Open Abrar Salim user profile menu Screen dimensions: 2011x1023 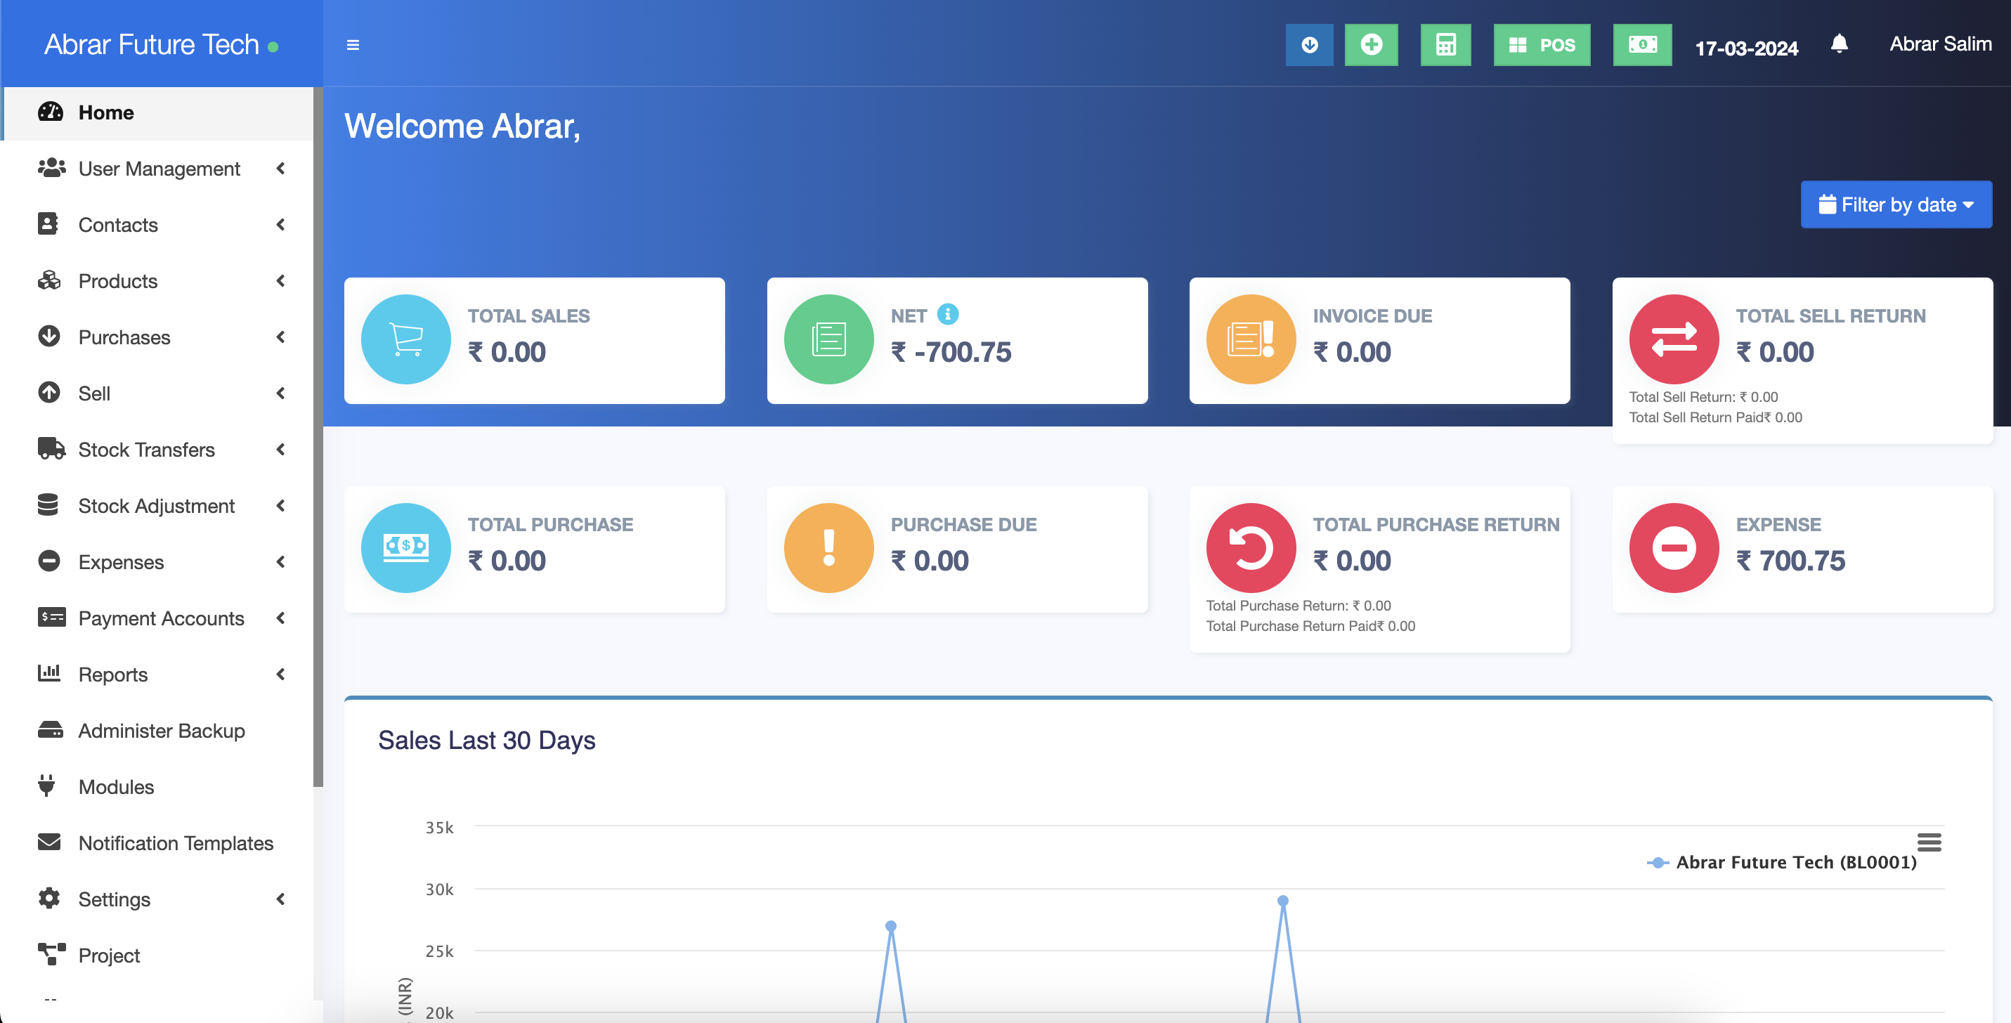coord(1940,44)
